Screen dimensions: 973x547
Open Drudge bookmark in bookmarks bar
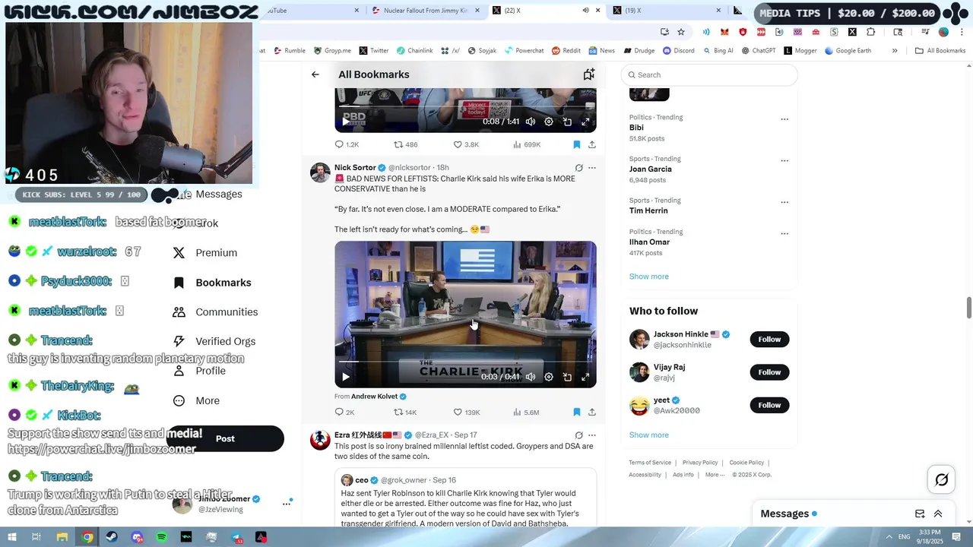[x=639, y=51]
